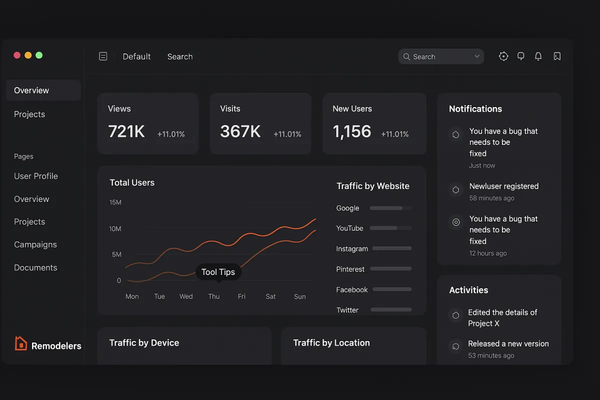
Task: Click the Traffic by Device heading
Action: (x=144, y=342)
